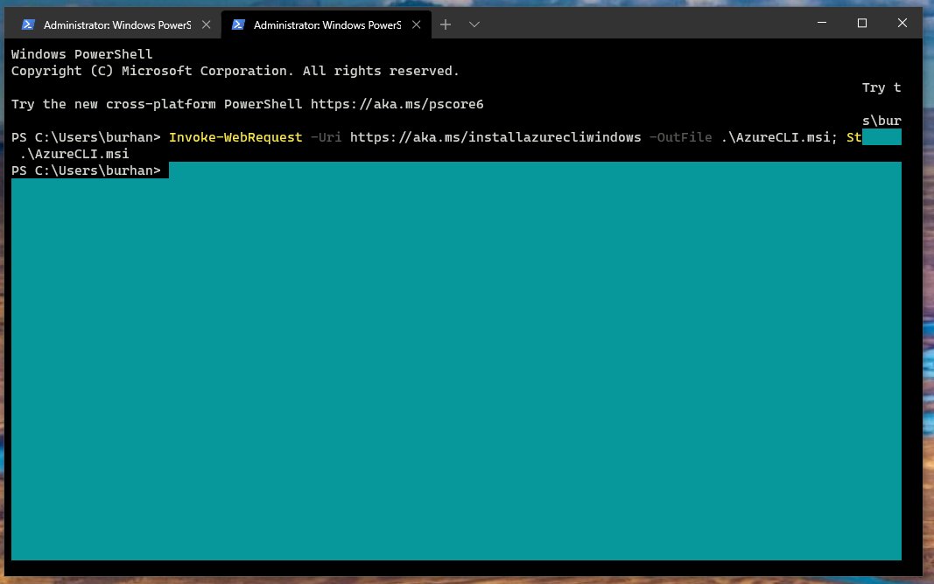Close the Windows Terminal window
The image size is (934, 584).
point(902,23)
